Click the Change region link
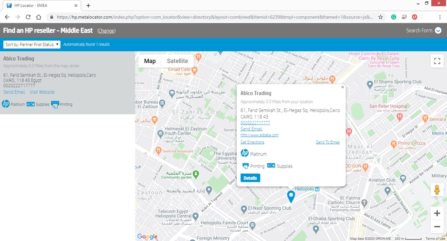The width and height of the screenshot is (447, 241). tap(106, 31)
